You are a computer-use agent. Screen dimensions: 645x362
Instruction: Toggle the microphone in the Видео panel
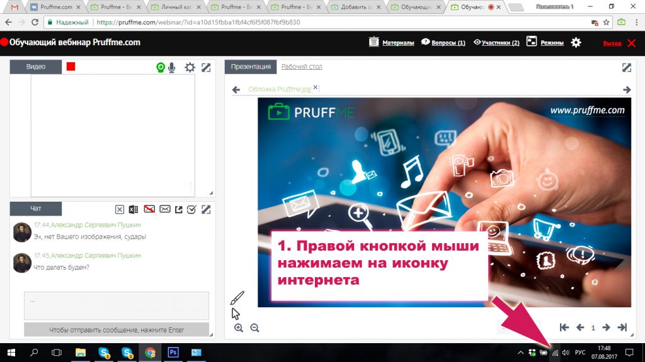[172, 67]
